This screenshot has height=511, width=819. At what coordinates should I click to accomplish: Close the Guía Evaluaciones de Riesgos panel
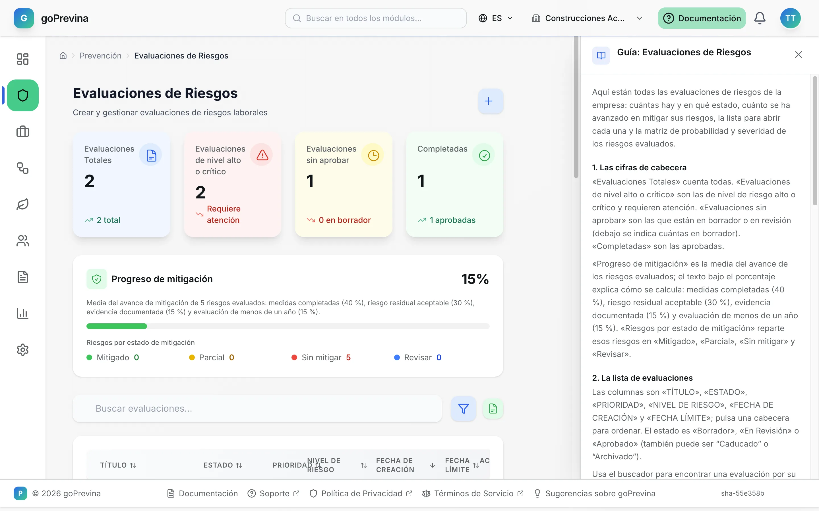click(x=798, y=55)
